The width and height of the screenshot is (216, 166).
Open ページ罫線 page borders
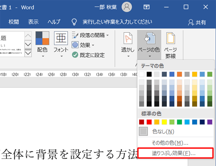(171, 45)
